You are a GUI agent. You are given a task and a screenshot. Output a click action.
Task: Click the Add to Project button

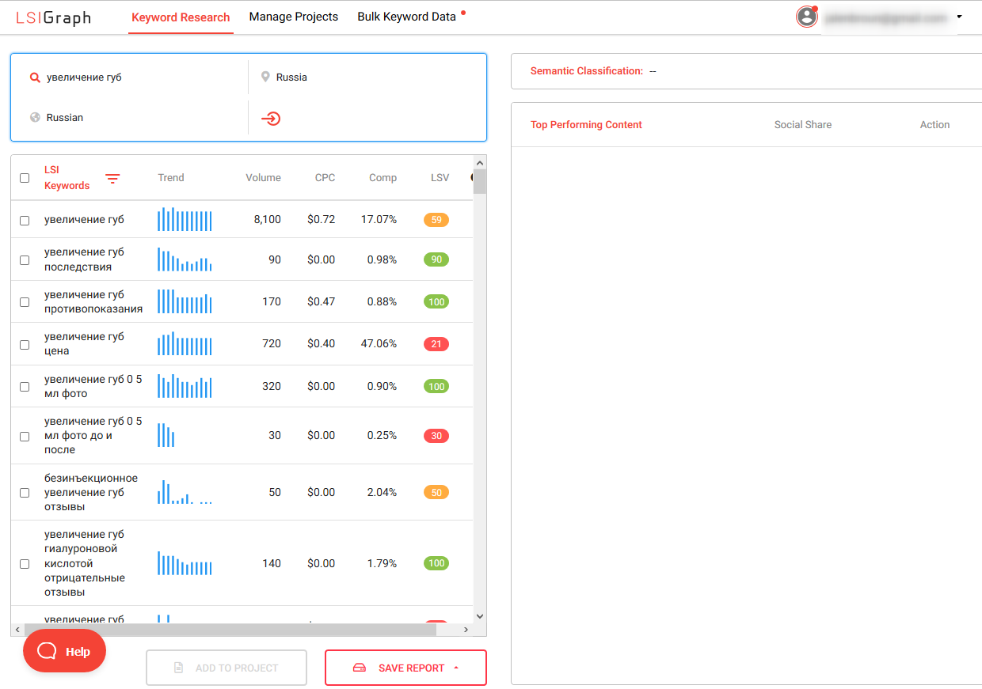[226, 668]
